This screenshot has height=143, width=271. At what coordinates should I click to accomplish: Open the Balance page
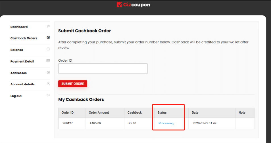pos(17,50)
